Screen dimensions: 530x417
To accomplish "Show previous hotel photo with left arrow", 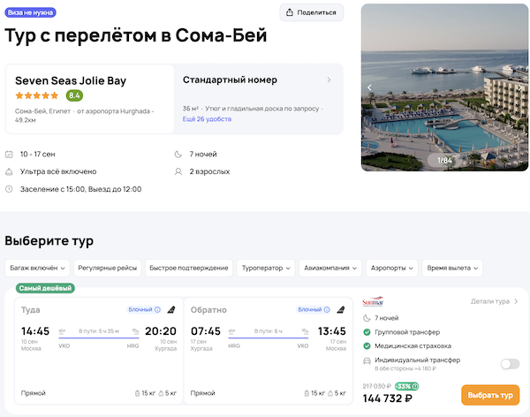I will pyautogui.click(x=370, y=87).
